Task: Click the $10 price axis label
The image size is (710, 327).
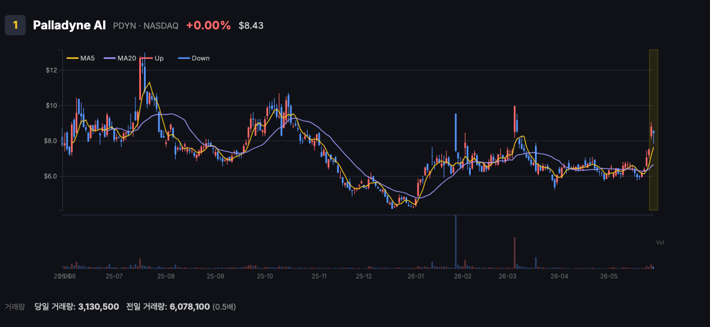Action: 51,105
